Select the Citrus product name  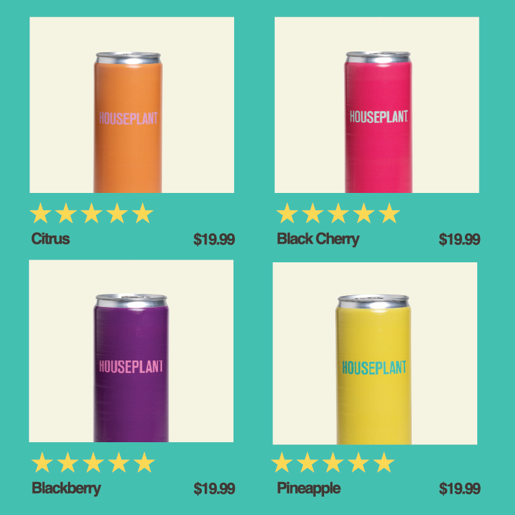pos(51,239)
